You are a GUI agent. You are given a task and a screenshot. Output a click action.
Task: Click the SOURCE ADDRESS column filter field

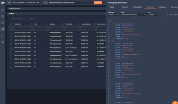88,28
